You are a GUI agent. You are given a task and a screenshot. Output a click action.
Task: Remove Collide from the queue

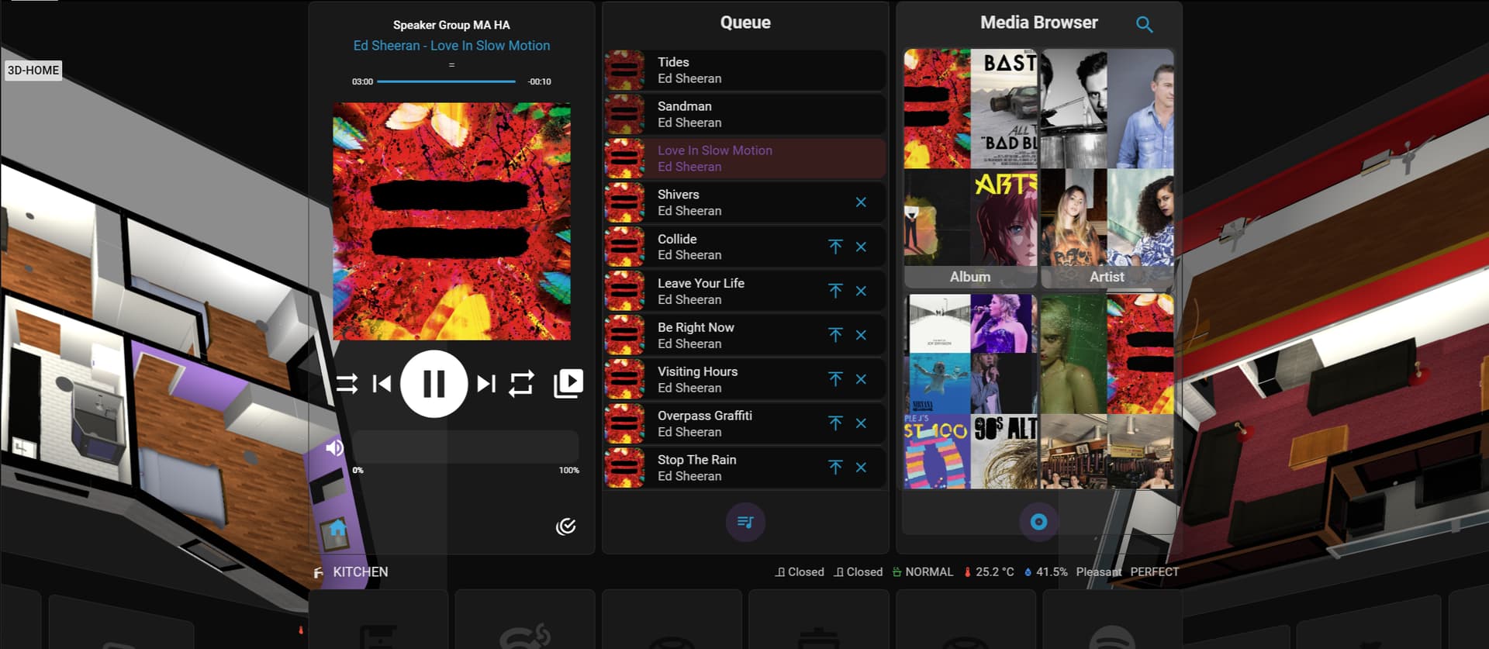coord(861,247)
